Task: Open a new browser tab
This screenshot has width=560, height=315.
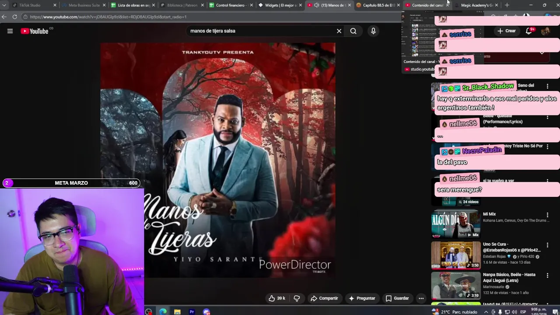Action: point(507,5)
